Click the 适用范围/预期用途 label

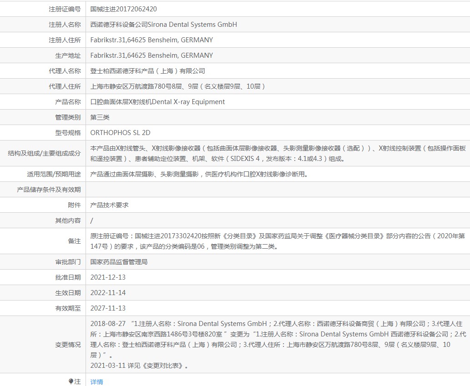click(54, 174)
